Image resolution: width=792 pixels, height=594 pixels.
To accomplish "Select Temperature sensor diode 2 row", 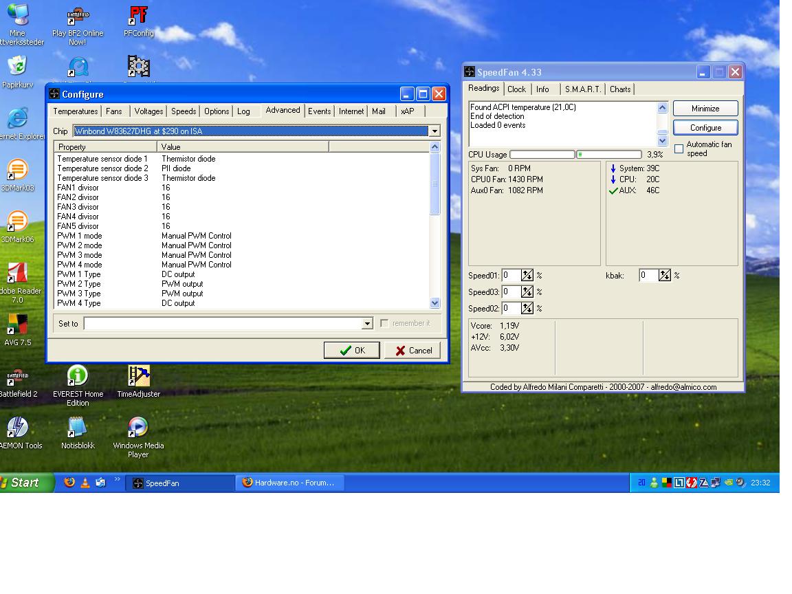I will (241, 168).
